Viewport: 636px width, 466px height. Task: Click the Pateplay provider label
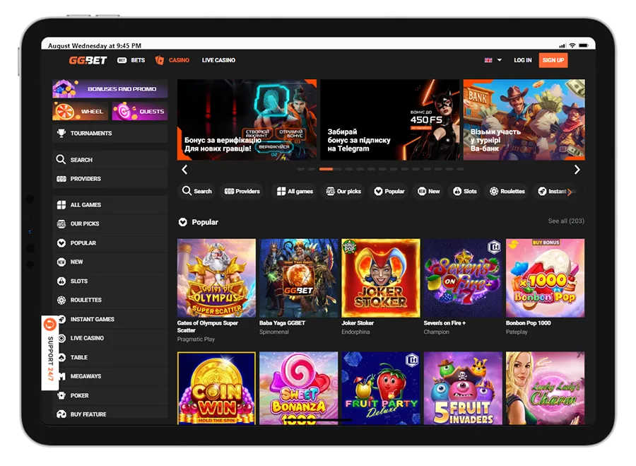click(x=517, y=332)
